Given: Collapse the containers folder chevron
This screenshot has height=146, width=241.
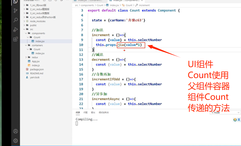Looking at the screenshot, I should pyautogui.click(x=26, y=45).
